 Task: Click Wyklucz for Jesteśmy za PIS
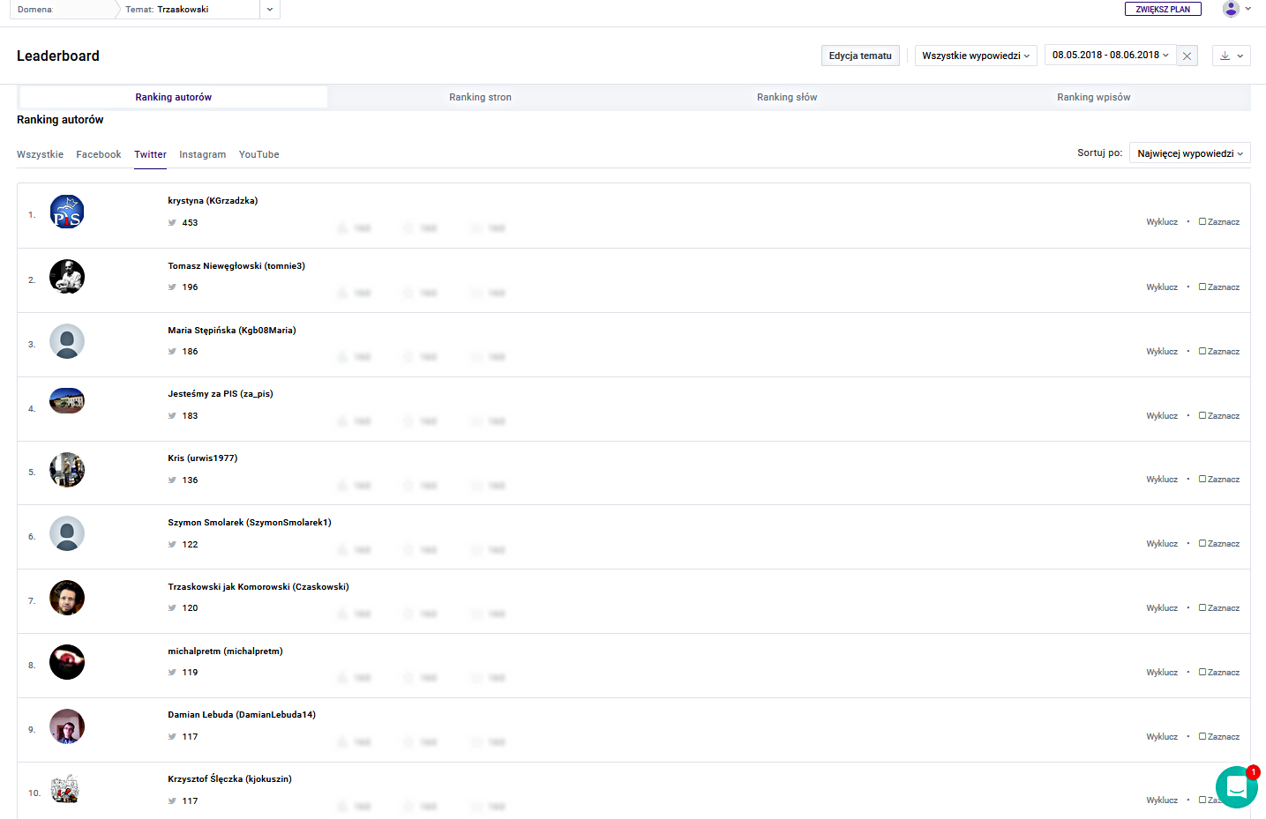[x=1162, y=416]
